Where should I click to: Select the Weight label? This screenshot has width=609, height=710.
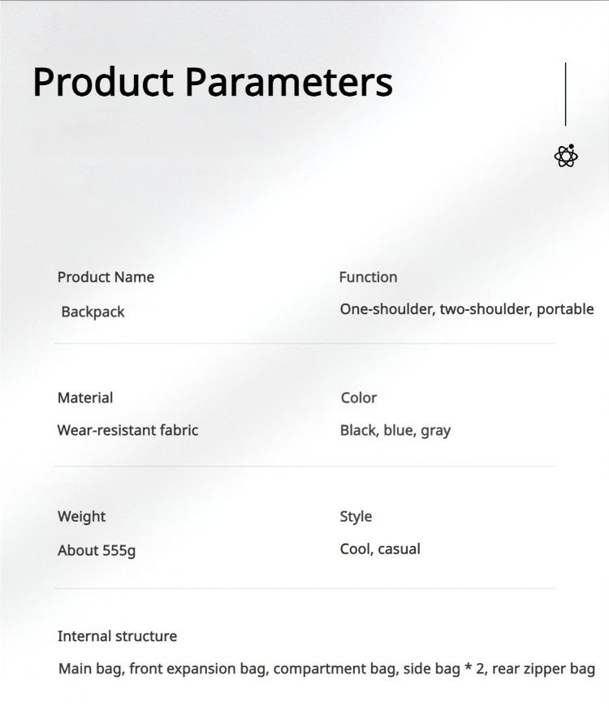[81, 517]
